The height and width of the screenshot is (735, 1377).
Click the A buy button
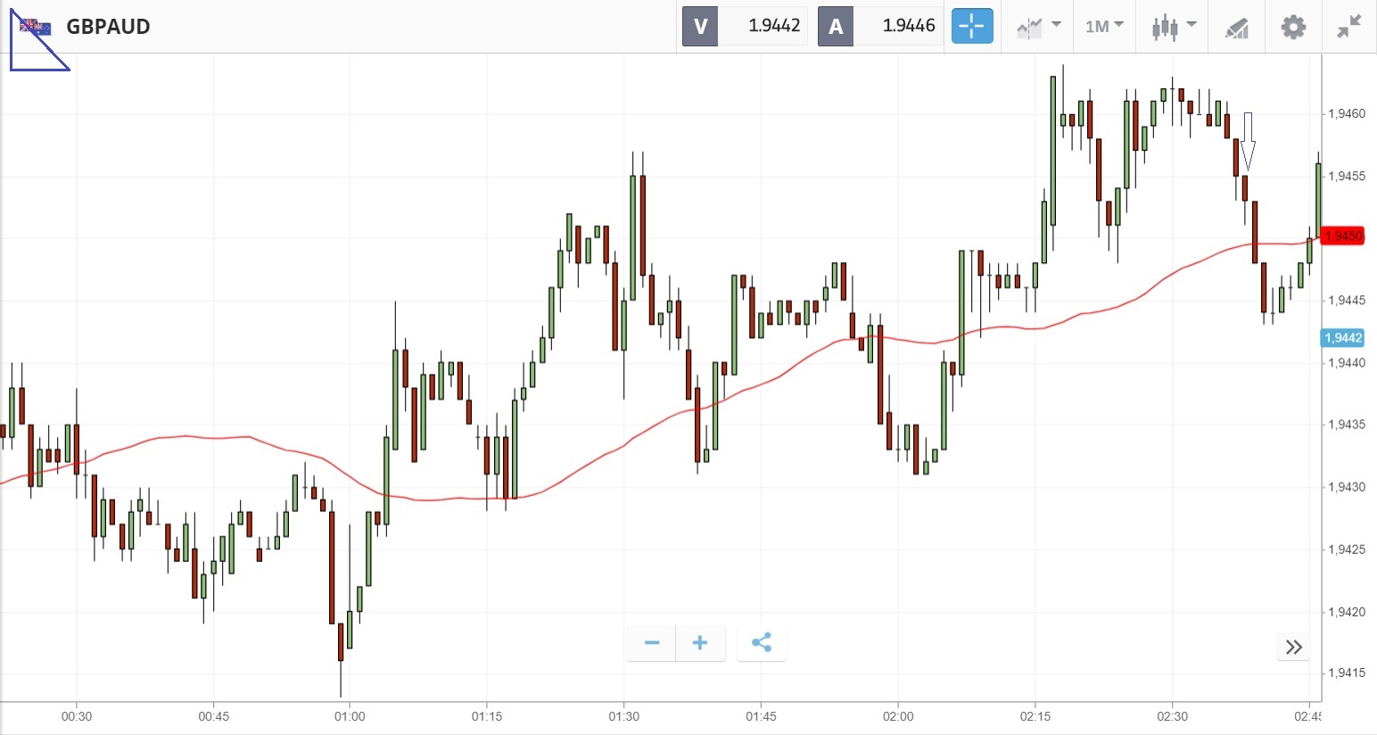coord(836,26)
